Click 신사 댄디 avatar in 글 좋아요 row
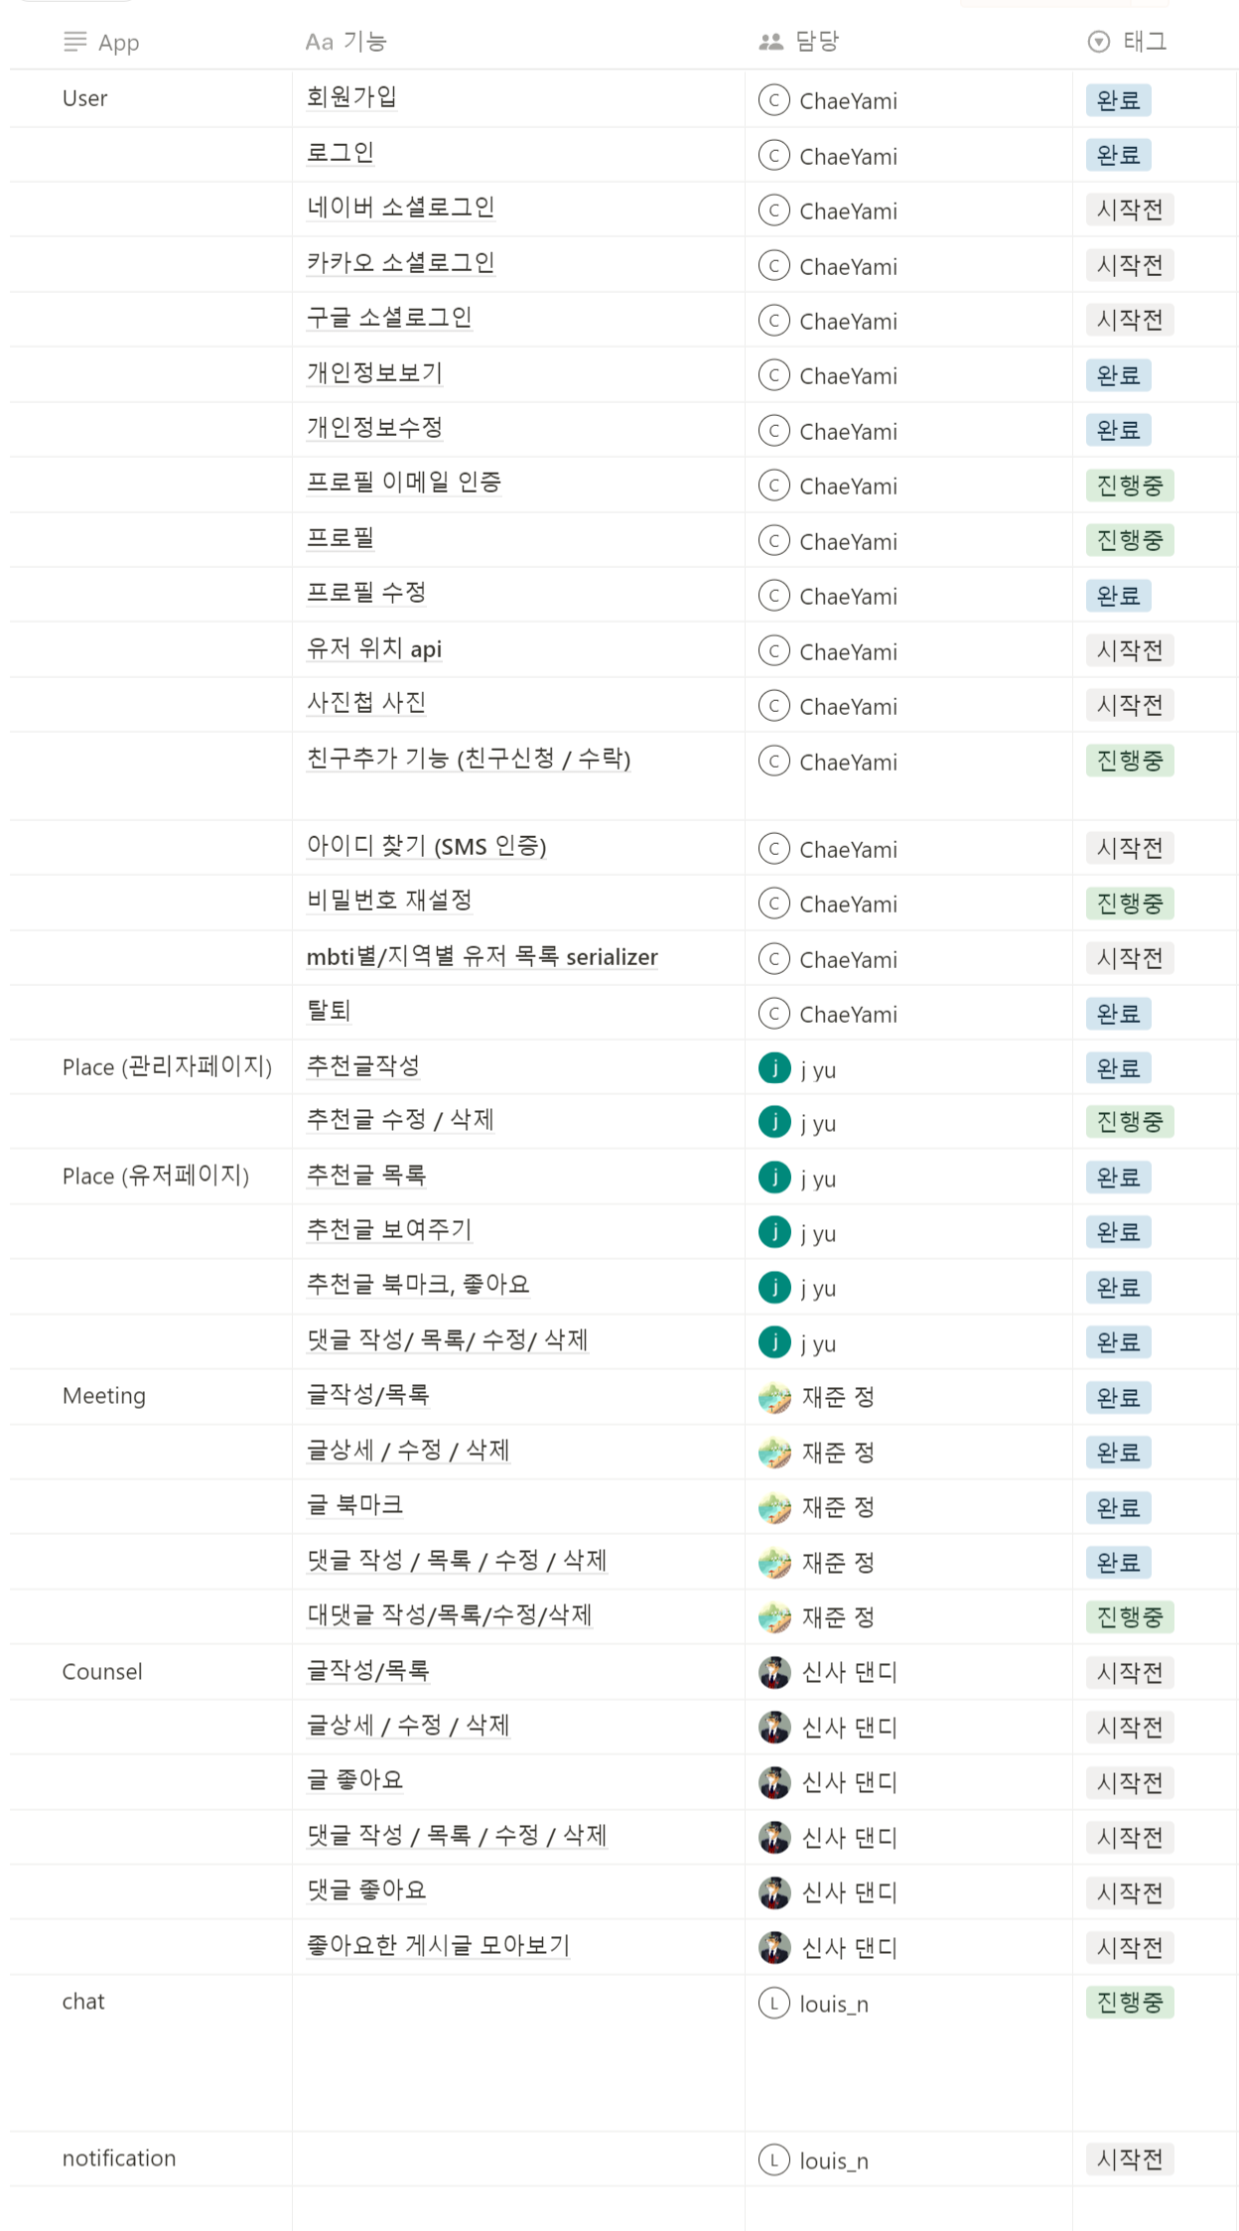 774,1782
